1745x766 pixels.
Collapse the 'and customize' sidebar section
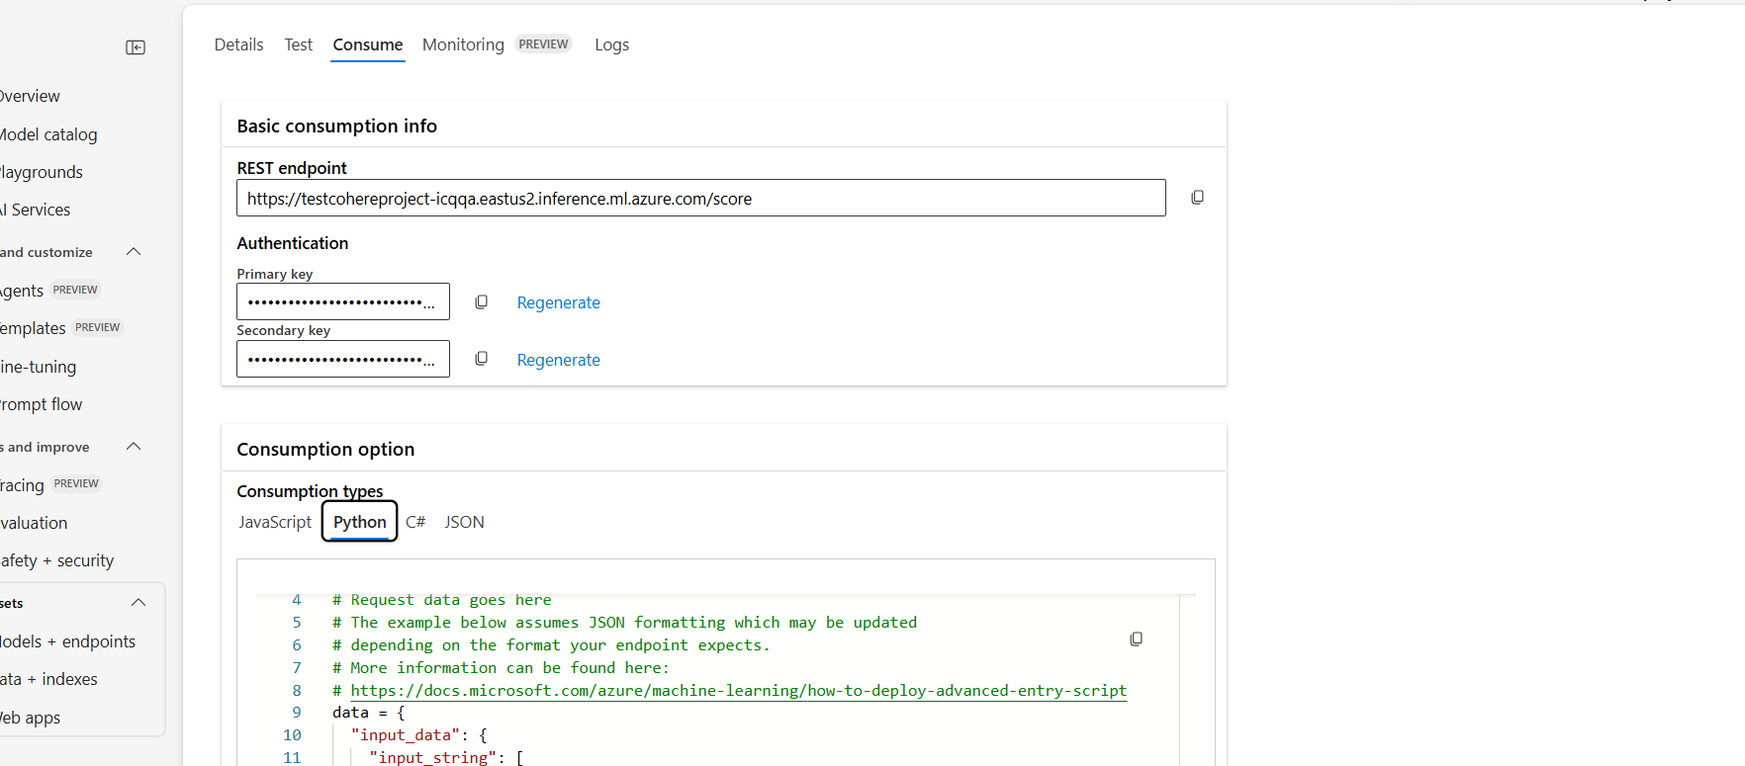pos(134,252)
